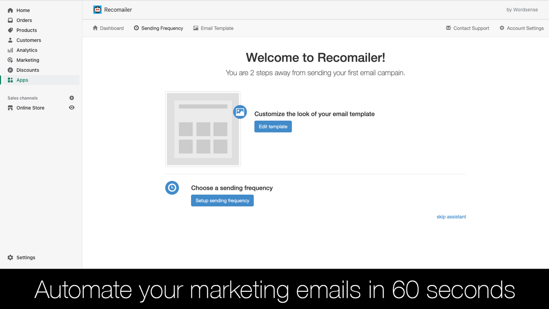Click the blue clock circle icon beside frequency step

pos(172,188)
